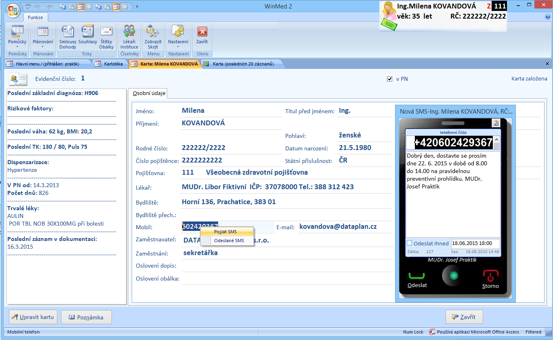
Task: Click the Poznámka button
Action: [x=86, y=317]
